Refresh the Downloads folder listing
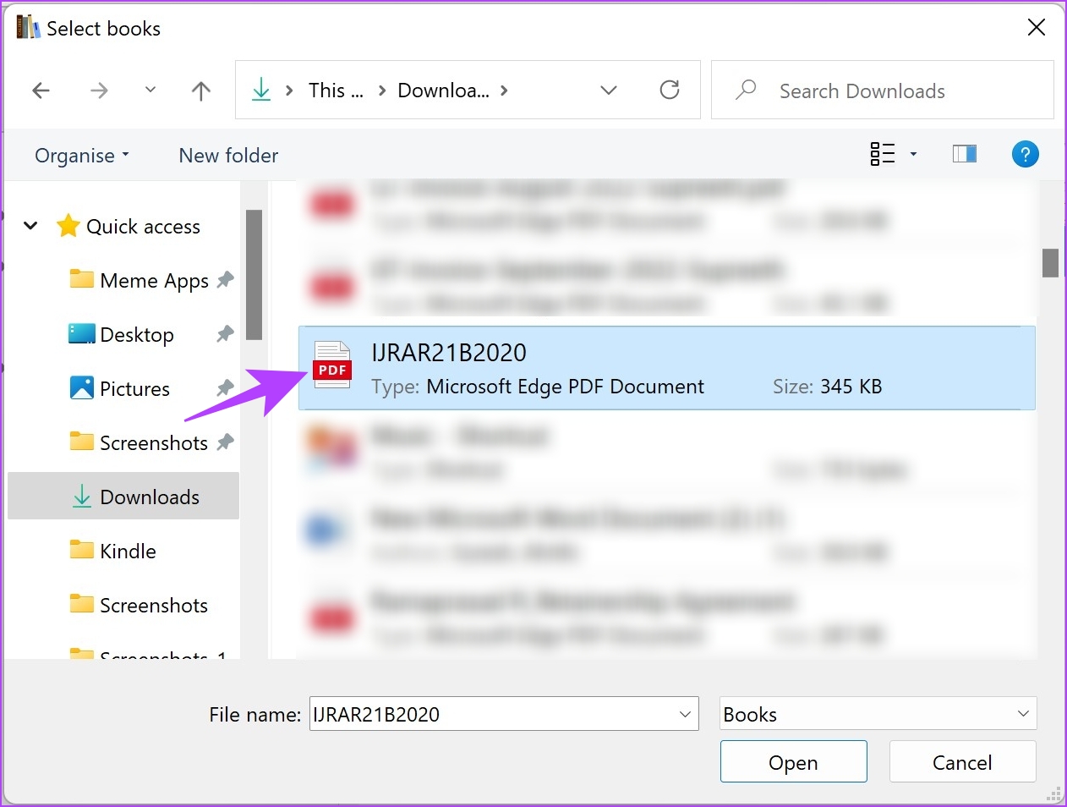Viewport: 1067px width, 807px height. coord(669,90)
